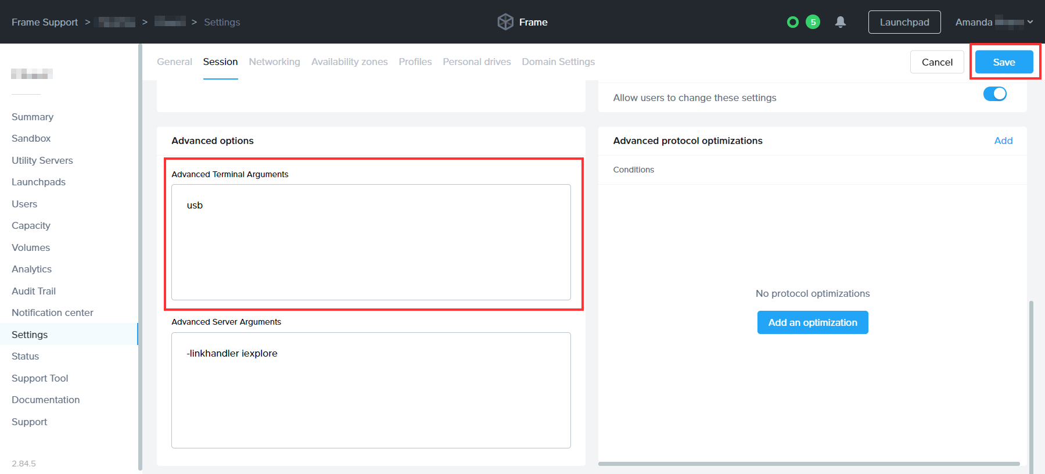The image size is (1045, 474).
Task: Open the notifications bell icon
Action: (840, 22)
